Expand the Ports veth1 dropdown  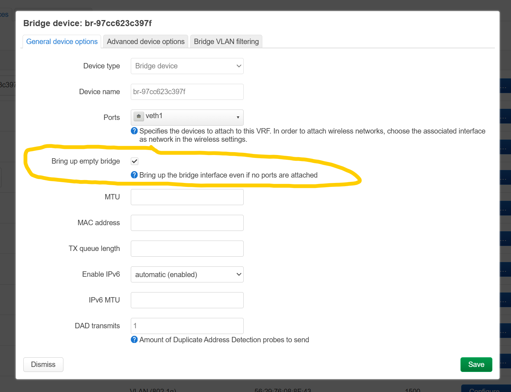point(187,117)
